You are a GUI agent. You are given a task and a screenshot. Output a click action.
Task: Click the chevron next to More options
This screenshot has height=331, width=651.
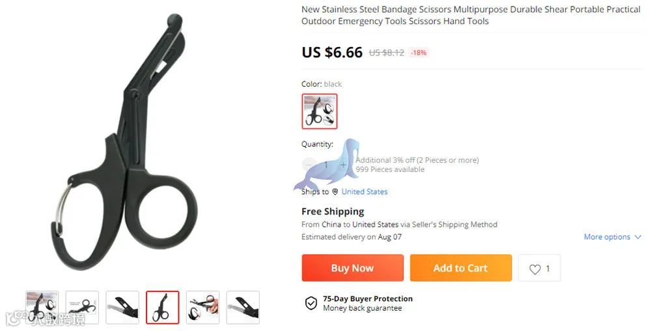coord(638,237)
